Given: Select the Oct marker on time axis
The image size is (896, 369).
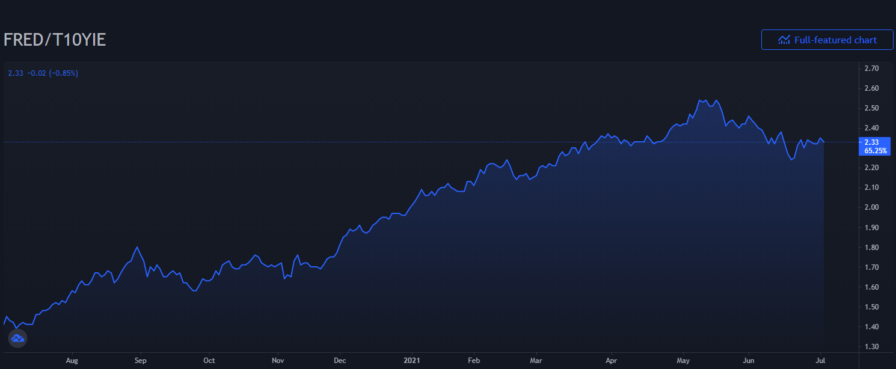Looking at the screenshot, I should [209, 361].
